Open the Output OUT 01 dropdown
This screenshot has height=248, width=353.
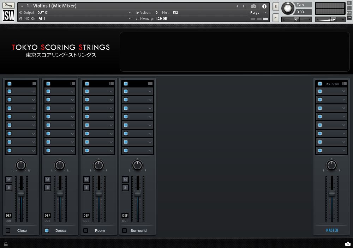(75, 13)
